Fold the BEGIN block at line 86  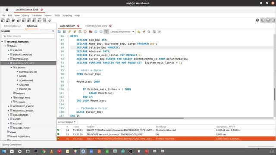click(x=68, y=36)
